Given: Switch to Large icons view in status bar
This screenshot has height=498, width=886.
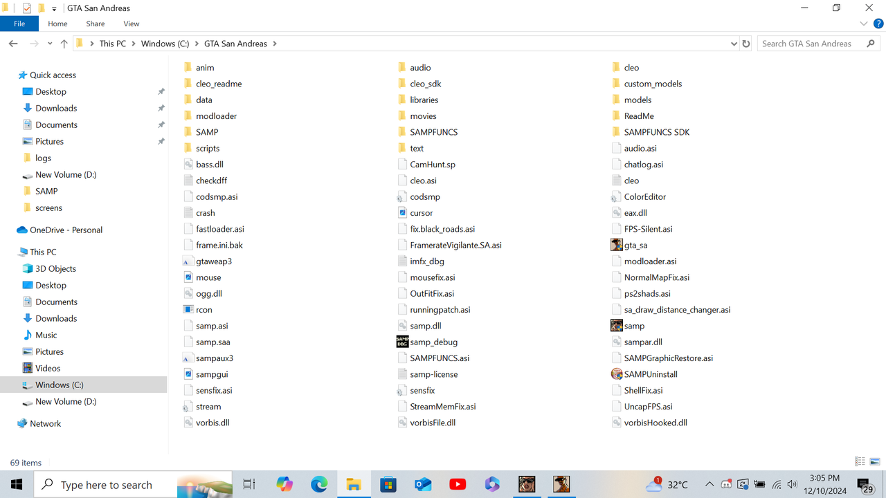Looking at the screenshot, I should [875, 462].
